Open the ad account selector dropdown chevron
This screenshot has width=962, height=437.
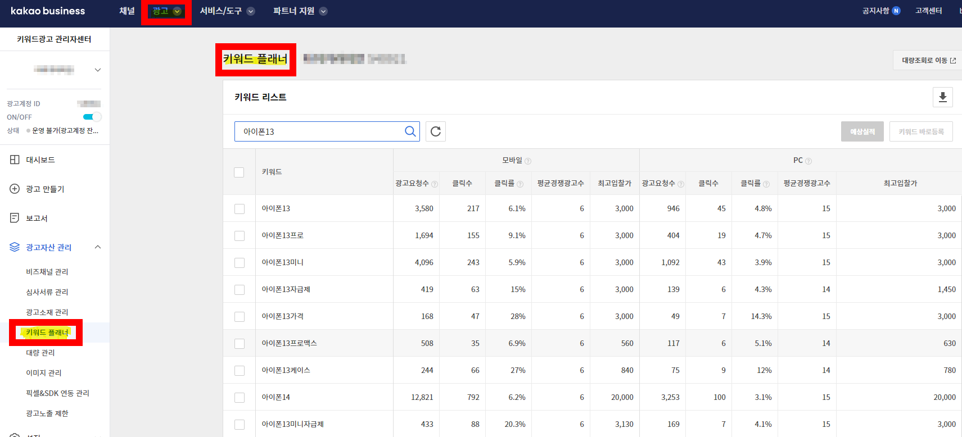click(x=98, y=70)
